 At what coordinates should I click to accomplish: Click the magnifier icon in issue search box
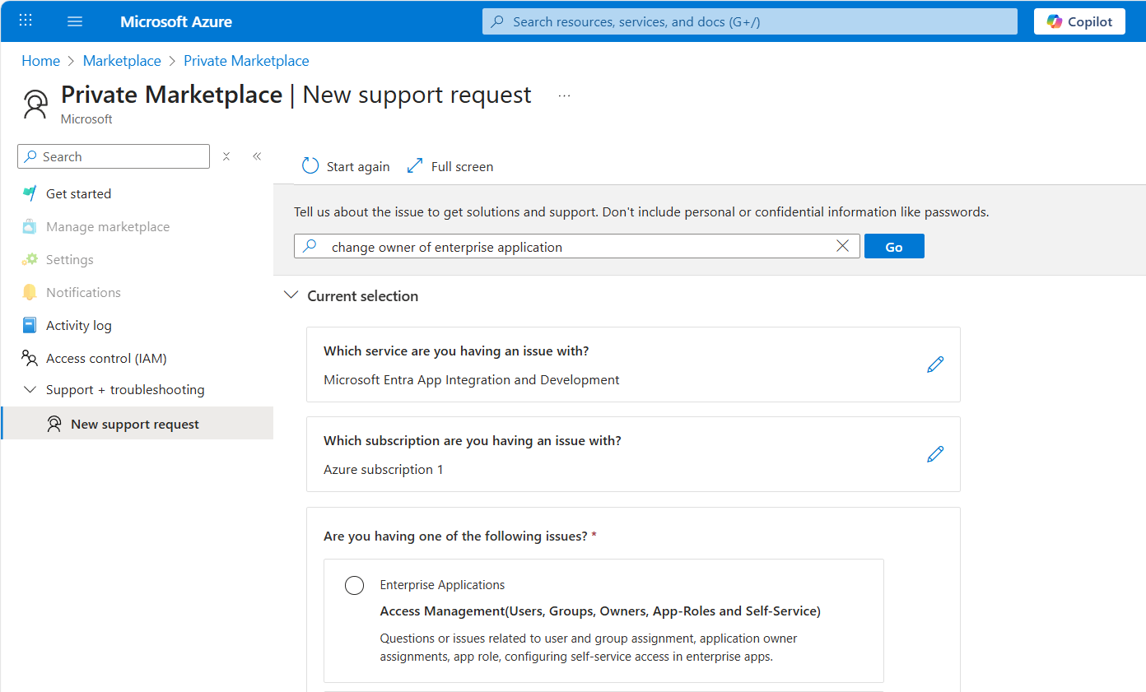coord(310,246)
